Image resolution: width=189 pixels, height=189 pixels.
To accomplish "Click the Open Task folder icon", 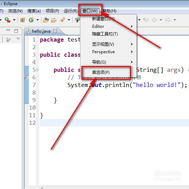I will coord(54,20).
